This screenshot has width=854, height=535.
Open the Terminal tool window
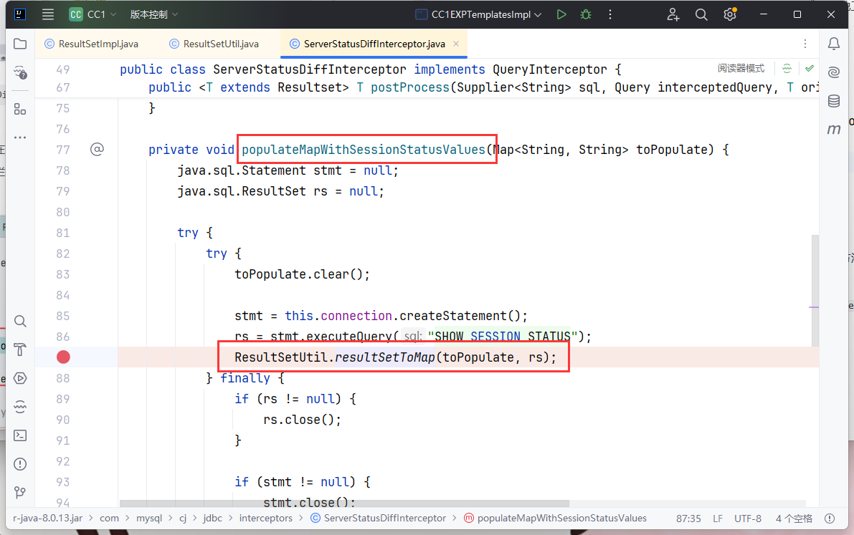pyautogui.click(x=20, y=435)
